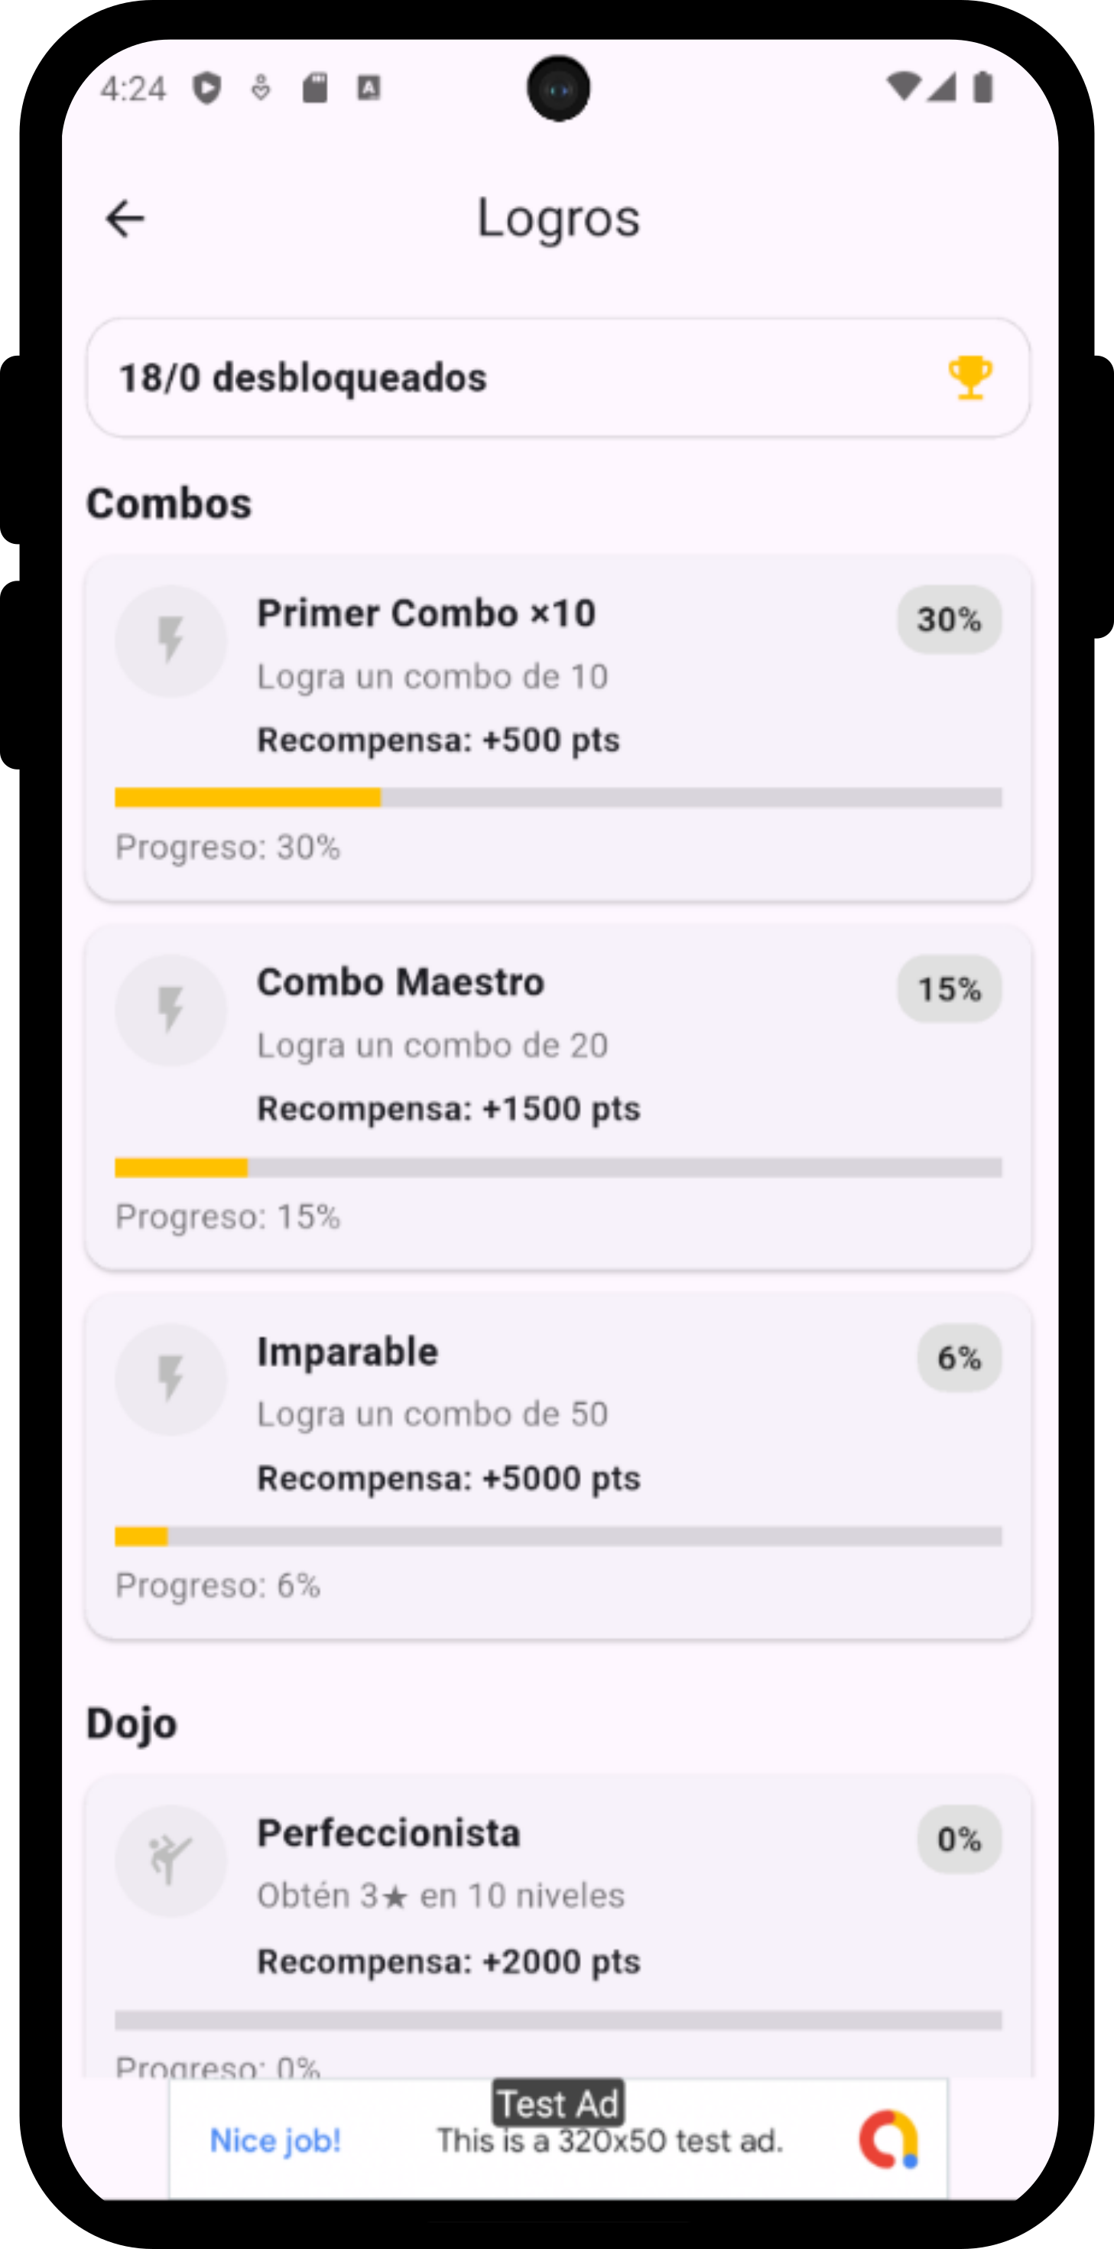Tap the Combo Maestro lightning icon
Screen dimensions: 1114x2249
pos(171,1010)
